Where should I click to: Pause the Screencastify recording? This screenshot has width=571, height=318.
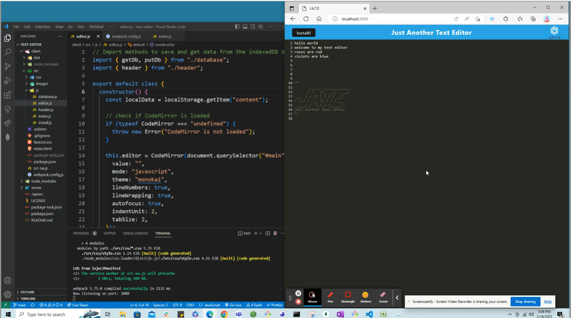pyautogui.click(x=298, y=293)
